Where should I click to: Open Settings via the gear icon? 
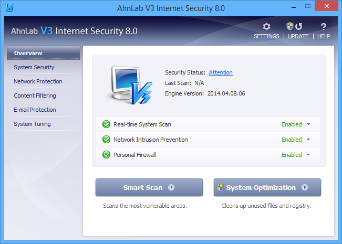pos(266,27)
